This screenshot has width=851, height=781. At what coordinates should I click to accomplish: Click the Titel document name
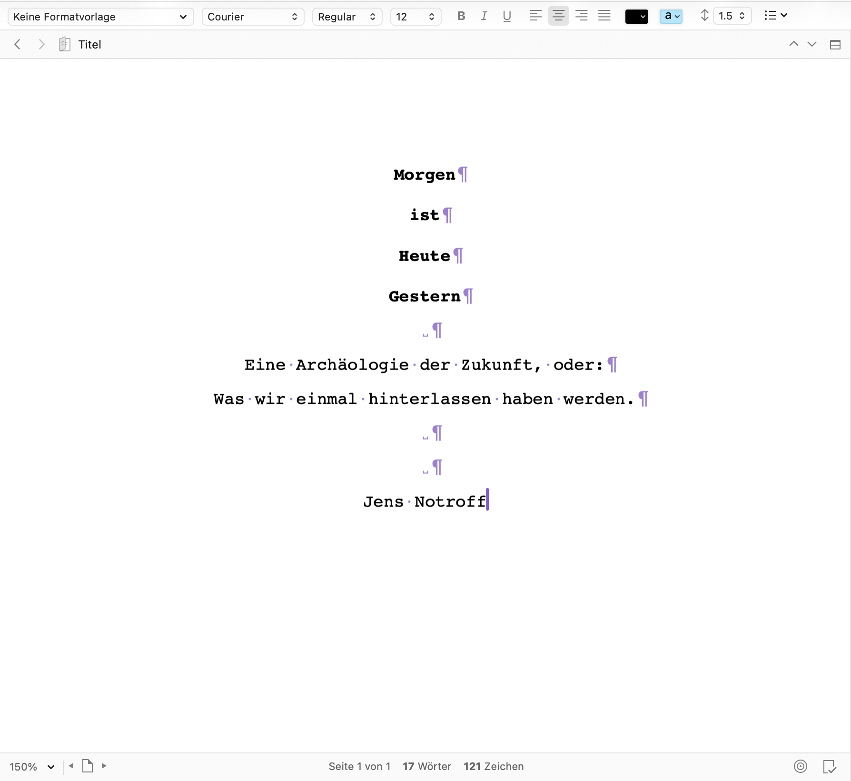pos(89,45)
